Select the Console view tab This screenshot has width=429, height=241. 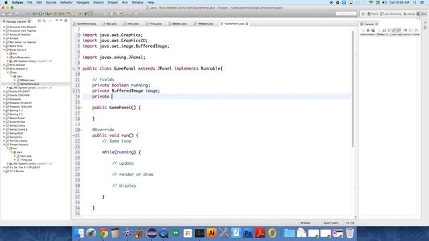[369, 24]
